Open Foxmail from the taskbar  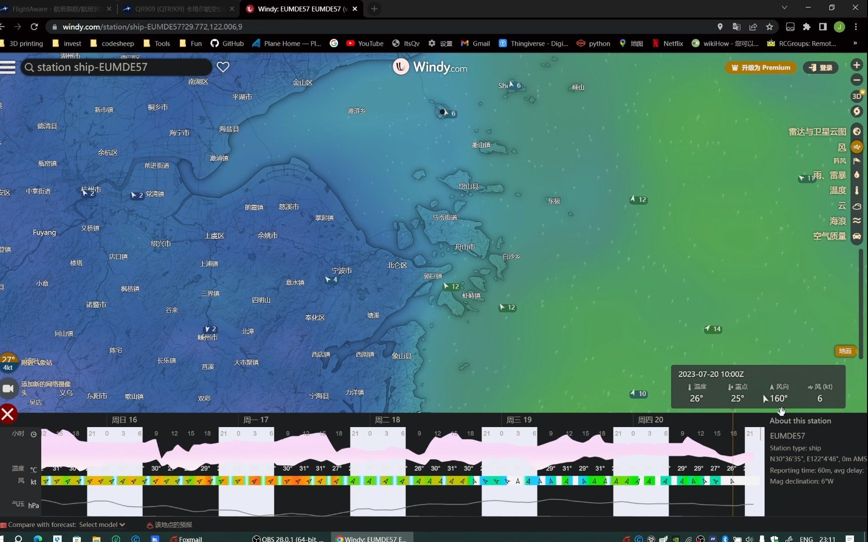(186, 538)
